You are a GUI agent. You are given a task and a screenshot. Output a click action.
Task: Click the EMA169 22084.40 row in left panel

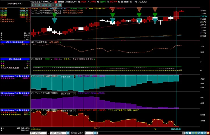(15, 11)
